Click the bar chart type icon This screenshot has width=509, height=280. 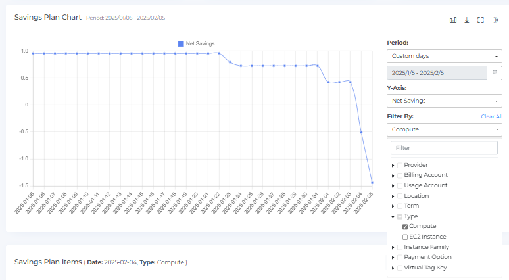453,20
